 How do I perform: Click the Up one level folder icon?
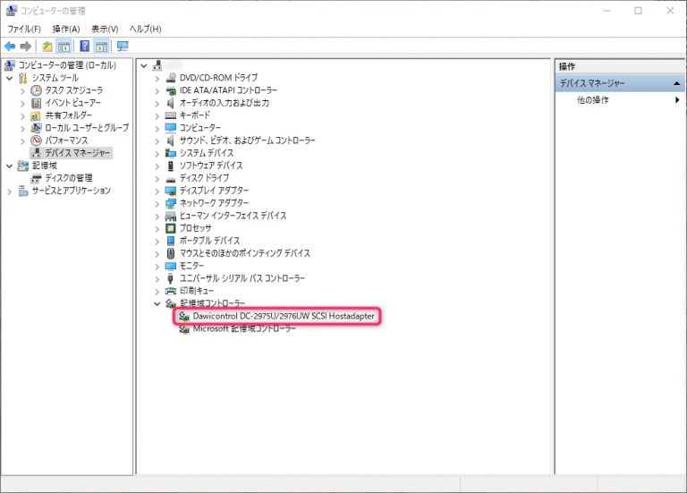click(x=47, y=46)
